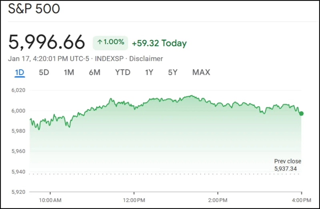View the 5Y price history tab
Screen dimensions: 320x209
[x=172, y=72]
